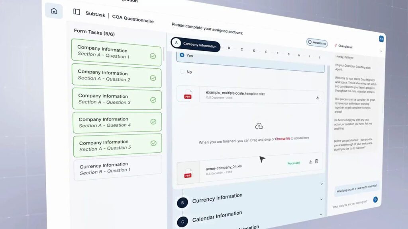The width and height of the screenshot is (408, 229).
Task: Click the Choose file link
Action: click(x=282, y=139)
